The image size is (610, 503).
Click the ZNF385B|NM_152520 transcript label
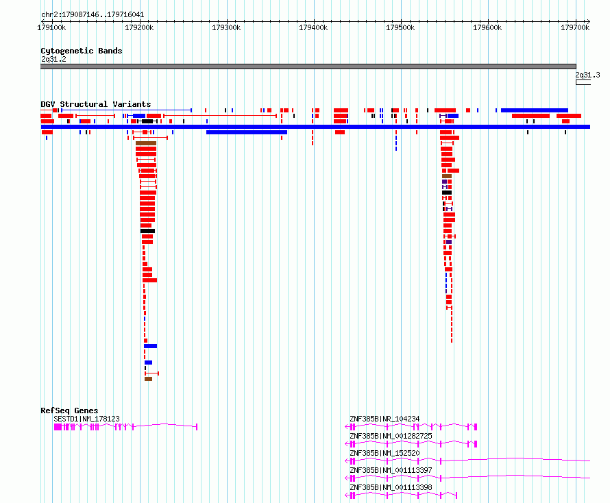[385, 453]
